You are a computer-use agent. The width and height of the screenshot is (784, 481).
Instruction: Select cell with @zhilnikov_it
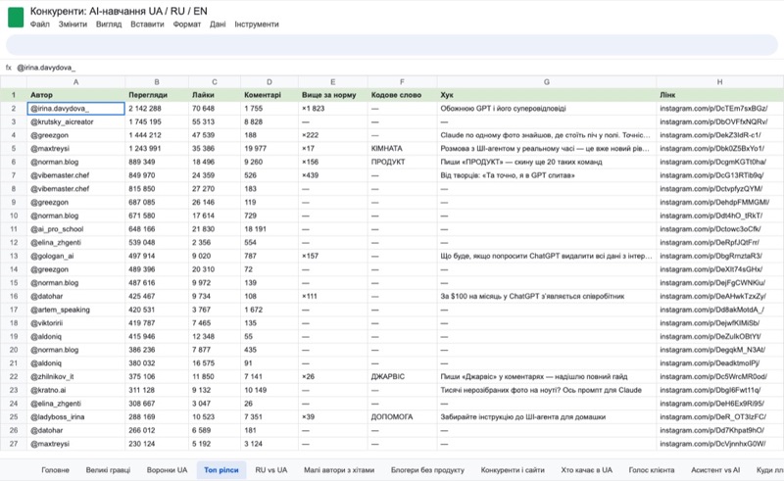[76, 376]
